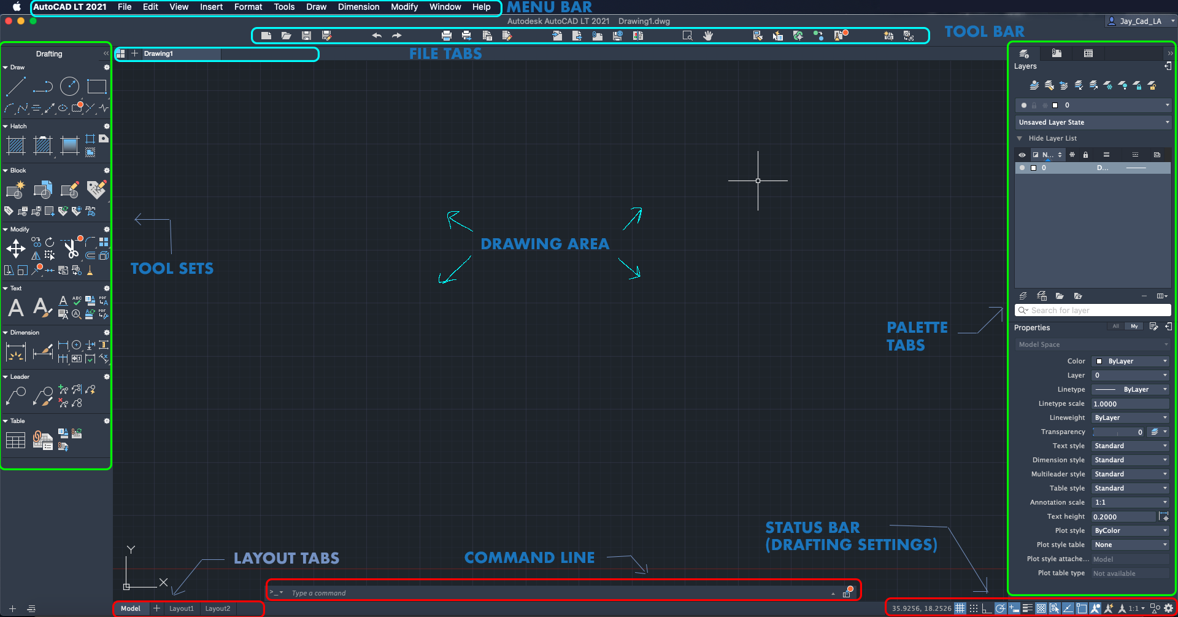1178x617 pixels.
Task: Open the Annotation scale 1:1 properties dropdown
Action: click(1131, 502)
